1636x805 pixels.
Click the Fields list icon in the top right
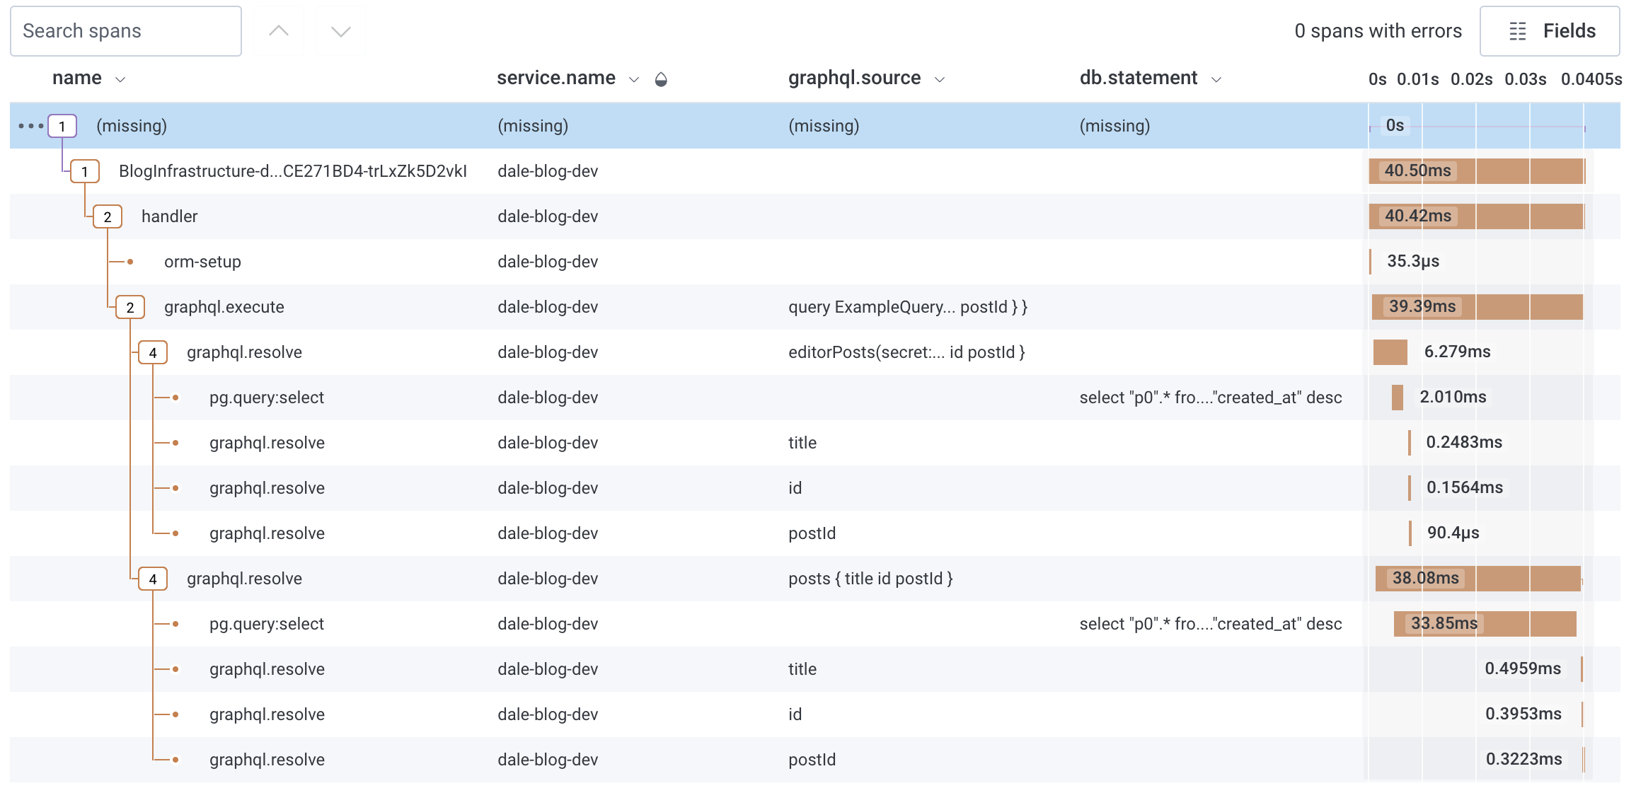1517,31
